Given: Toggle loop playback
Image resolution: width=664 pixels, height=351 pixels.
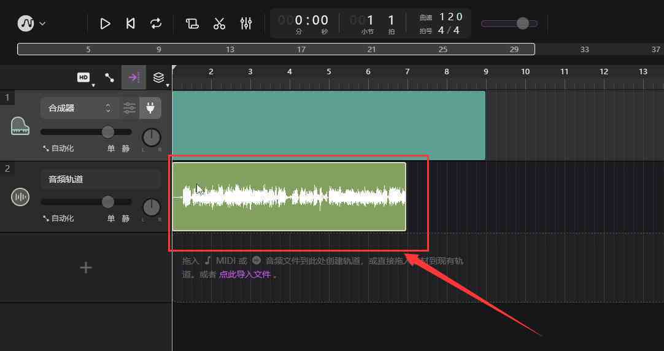Looking at the screenshot, I should pos(156,23).
